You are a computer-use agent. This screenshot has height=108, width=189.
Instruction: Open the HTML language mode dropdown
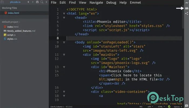point(161,107)
